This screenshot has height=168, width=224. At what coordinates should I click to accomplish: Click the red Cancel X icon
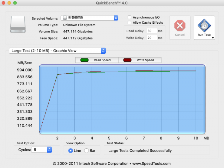180,26
